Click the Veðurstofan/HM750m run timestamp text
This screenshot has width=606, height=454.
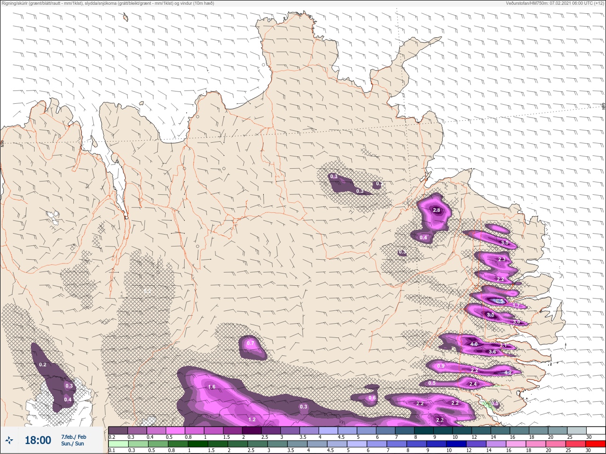point(555,3)
